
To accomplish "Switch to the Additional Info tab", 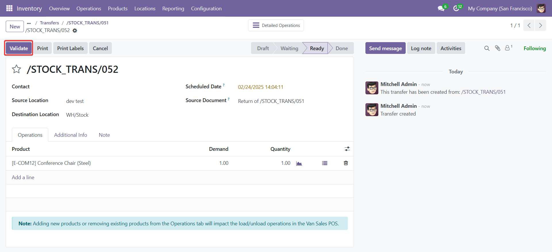I will tap(70, 135).
